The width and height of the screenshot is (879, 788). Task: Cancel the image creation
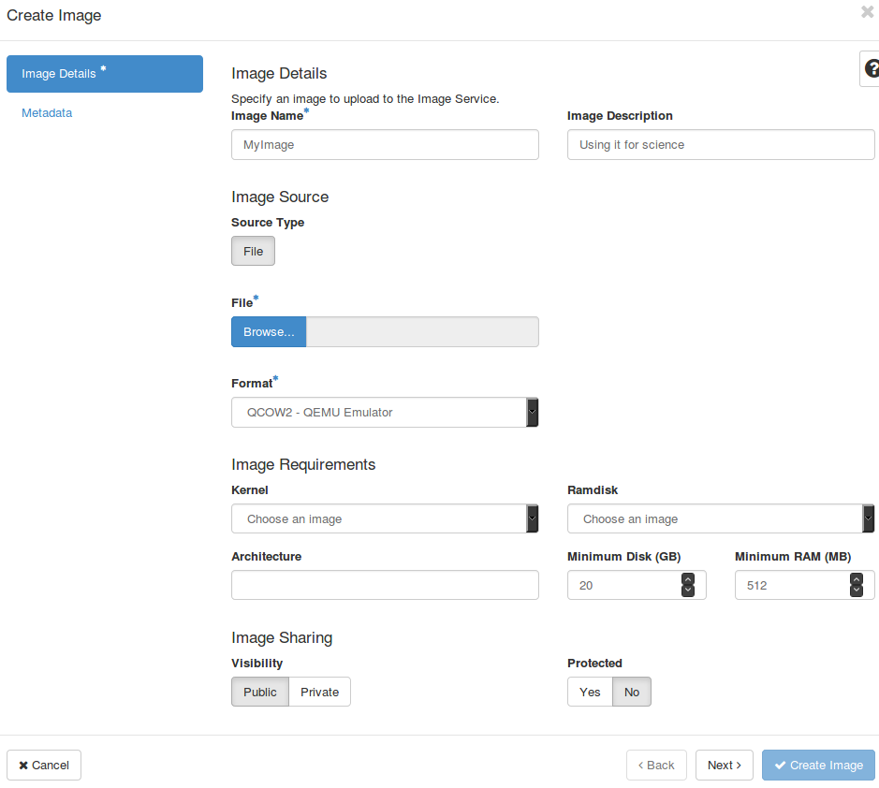coord(44,765)
